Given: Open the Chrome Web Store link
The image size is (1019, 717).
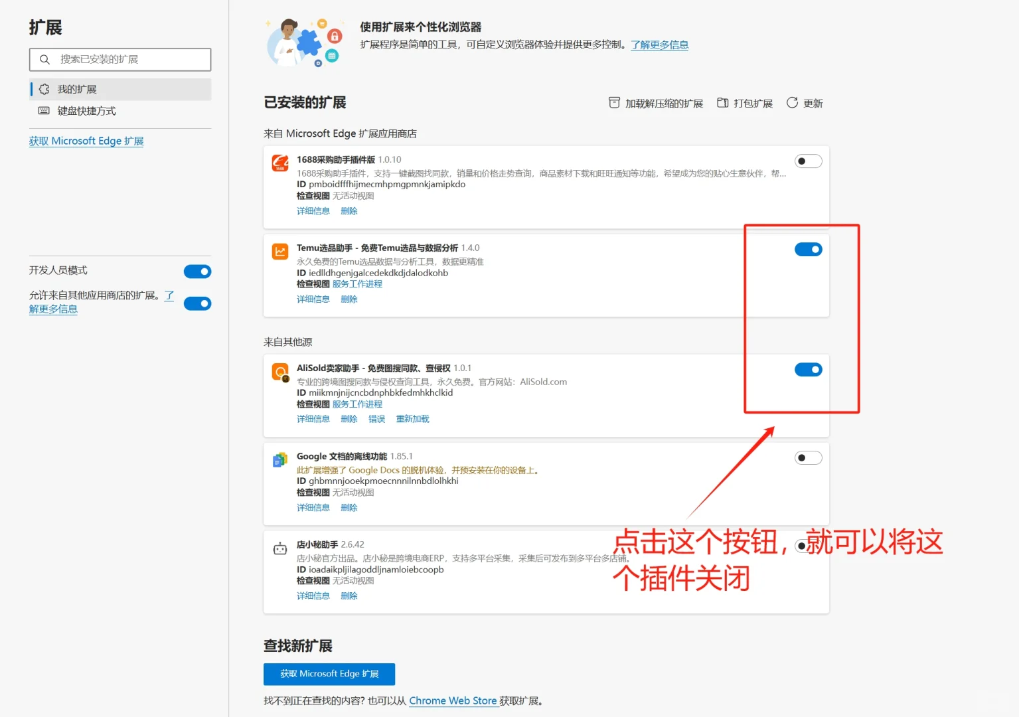Looking at the screenshot, I should click(453, 700).
